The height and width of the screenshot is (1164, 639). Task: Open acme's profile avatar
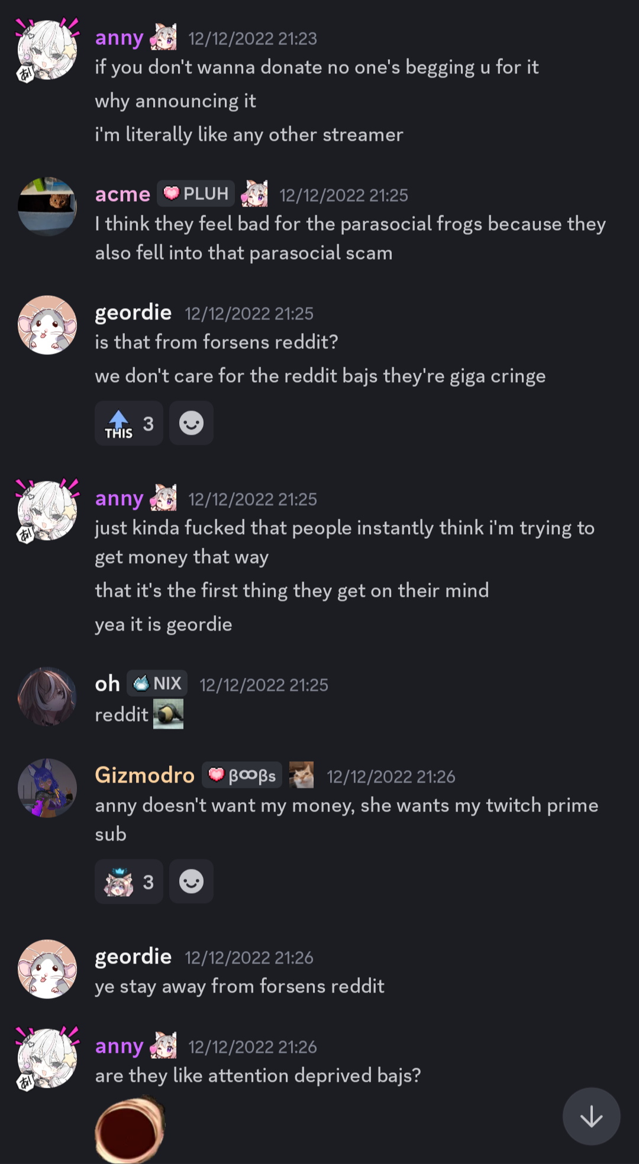pyautogui.click(x=47, y=206)
